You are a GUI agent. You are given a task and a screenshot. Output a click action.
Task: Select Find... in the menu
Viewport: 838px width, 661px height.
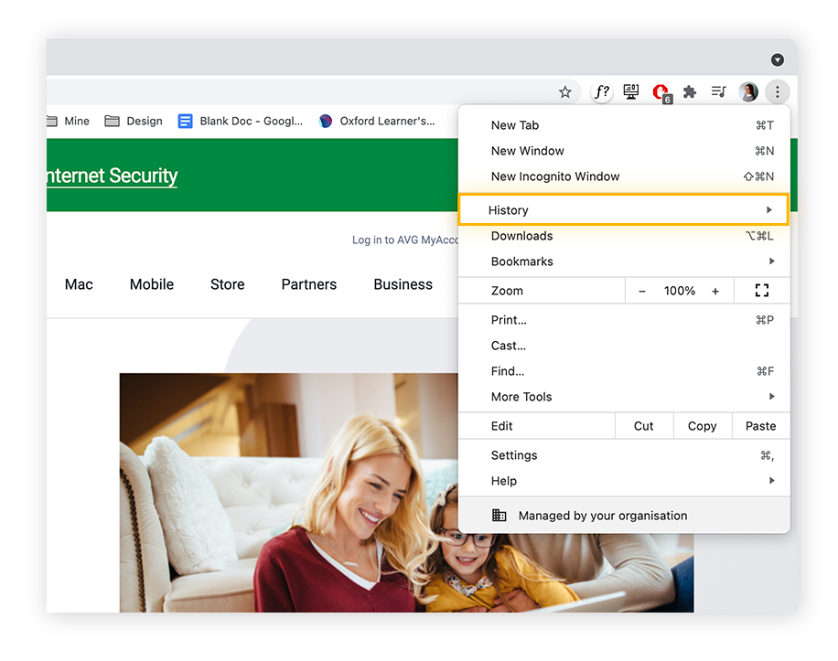click(624, 371)
